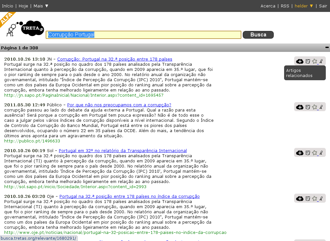The width and height of the screenshot is (330, 241).
Task: Click cloud plus icon on Oje article
Action: (x=300, y=198)
